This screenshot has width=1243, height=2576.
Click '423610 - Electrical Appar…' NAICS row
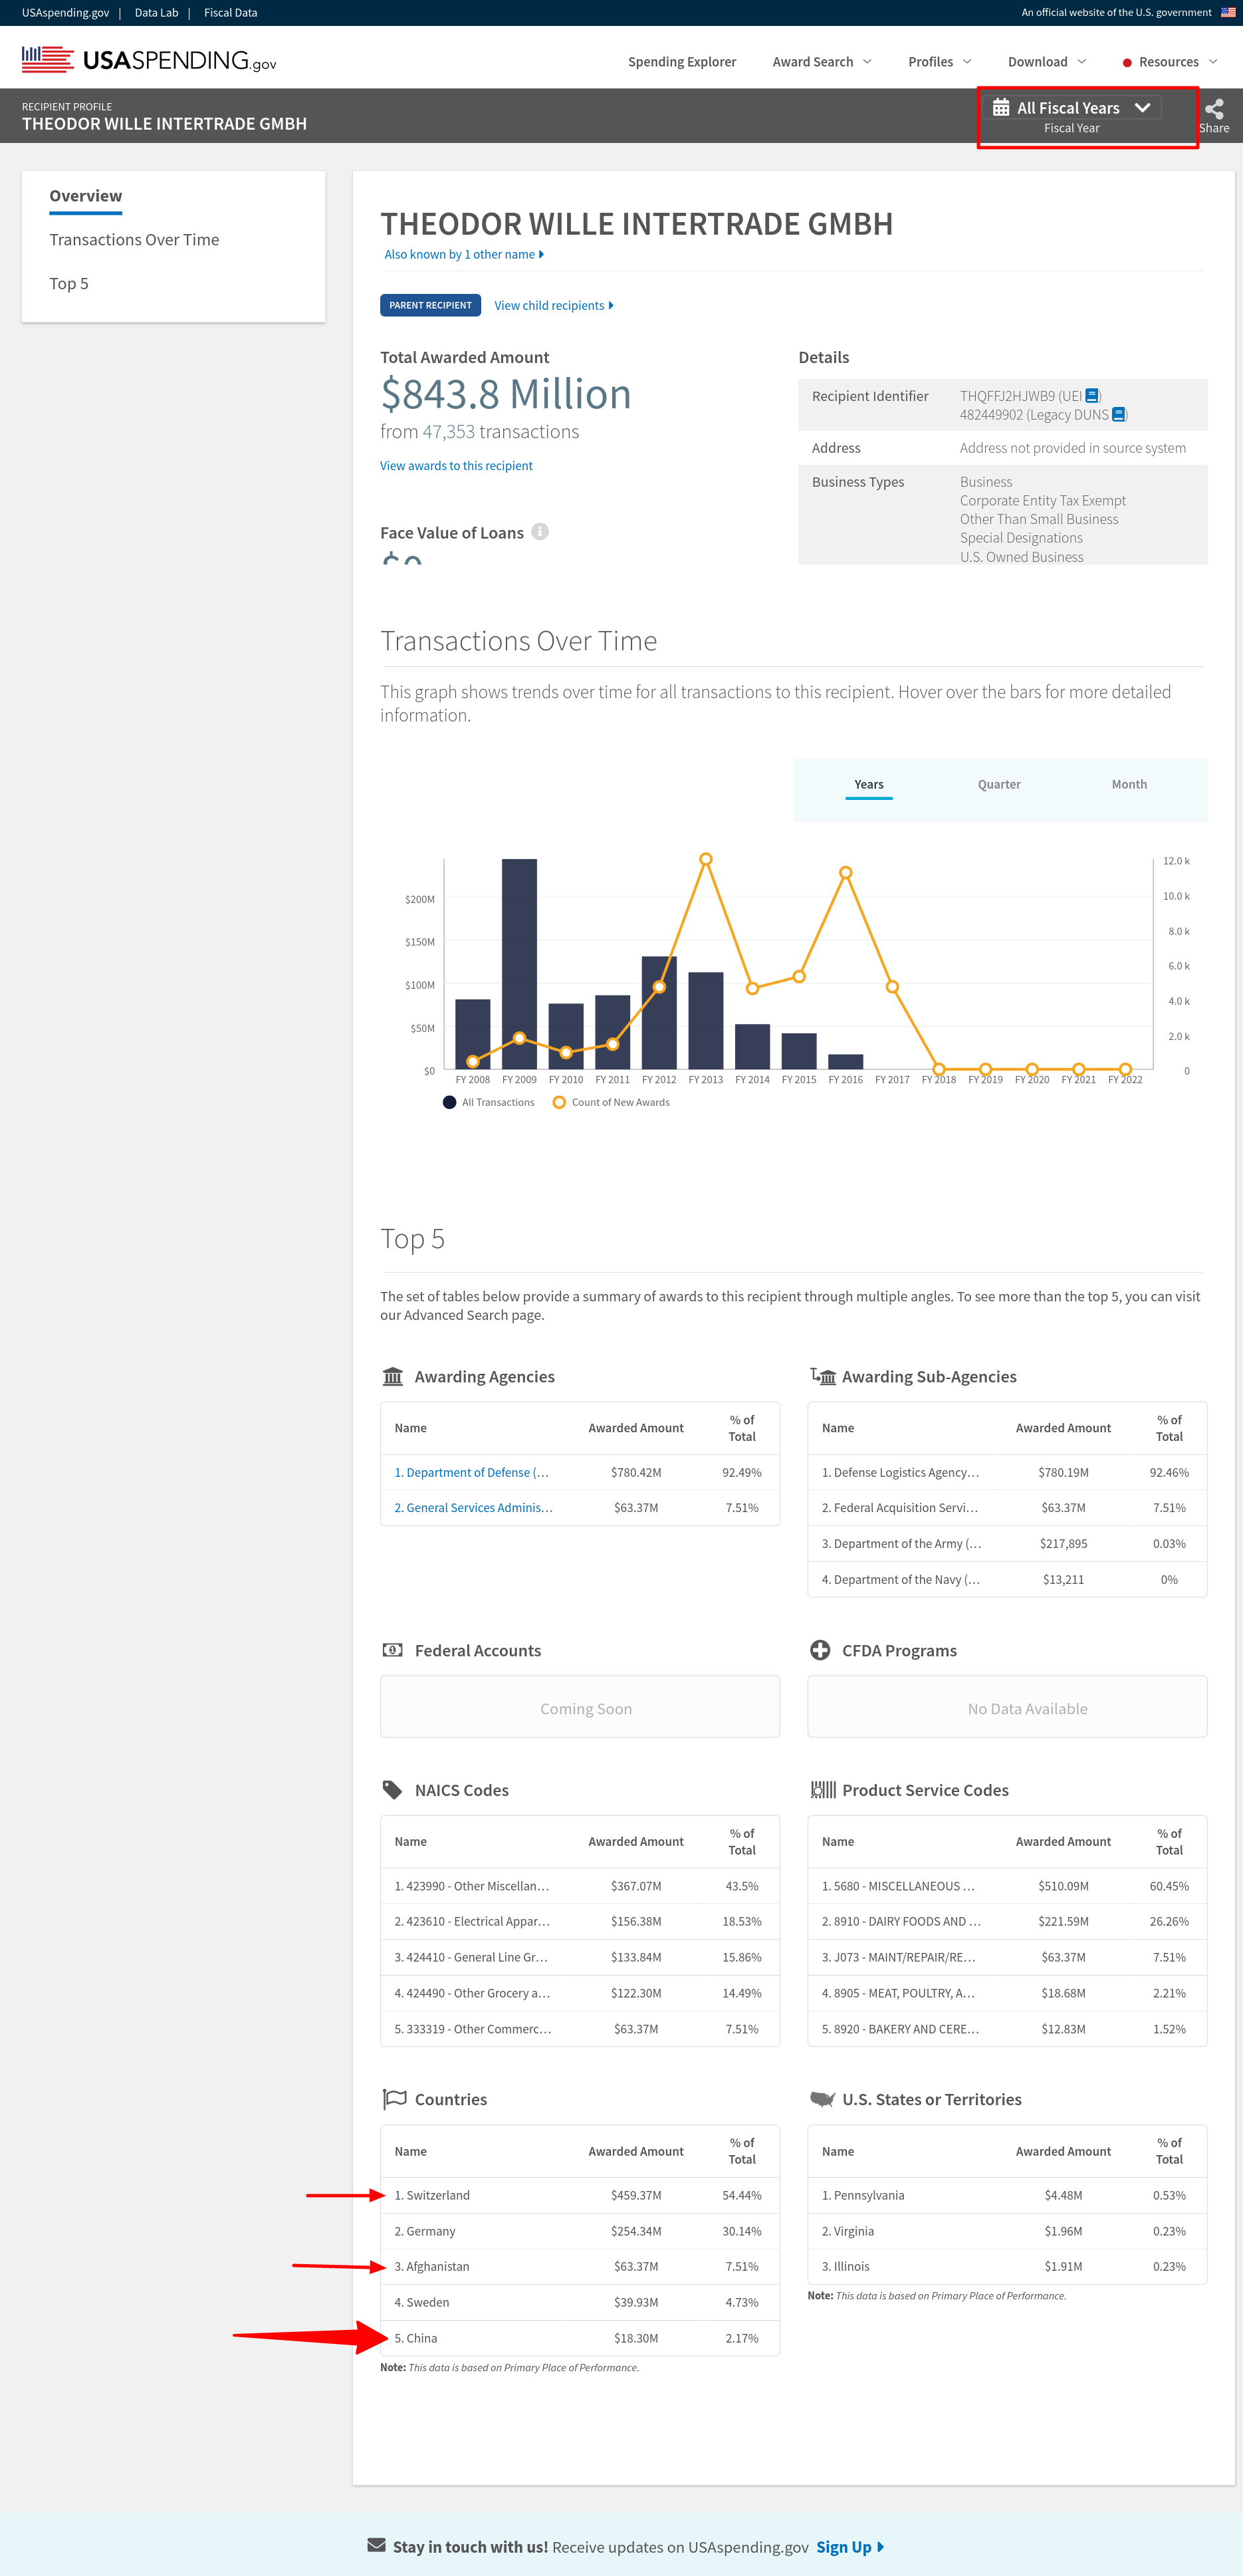pos(580,1921)
